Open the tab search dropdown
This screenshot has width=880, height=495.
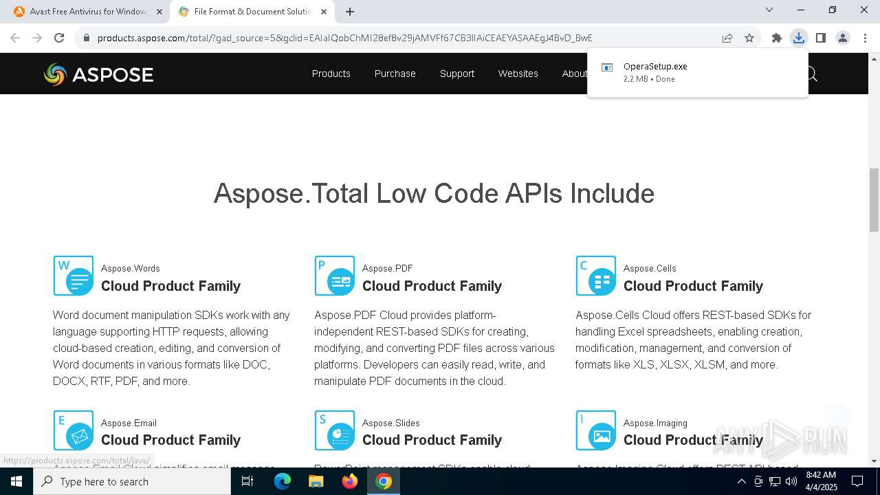[769, 10]
